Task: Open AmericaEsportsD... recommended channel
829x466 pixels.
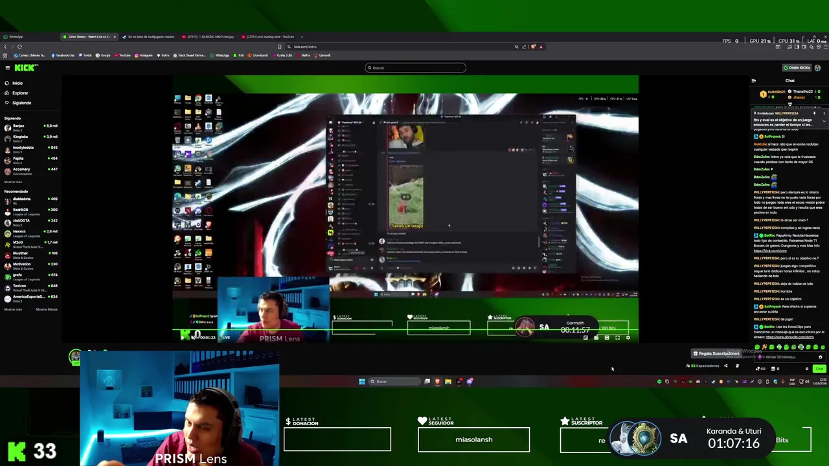Action: pyautogui.click(x=30, y=298)
